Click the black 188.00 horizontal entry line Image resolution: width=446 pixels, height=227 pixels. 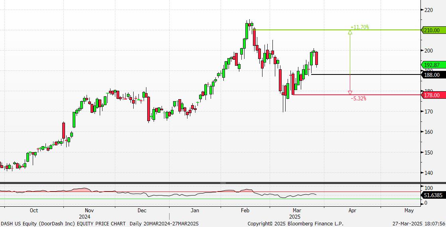pos(366,74)
